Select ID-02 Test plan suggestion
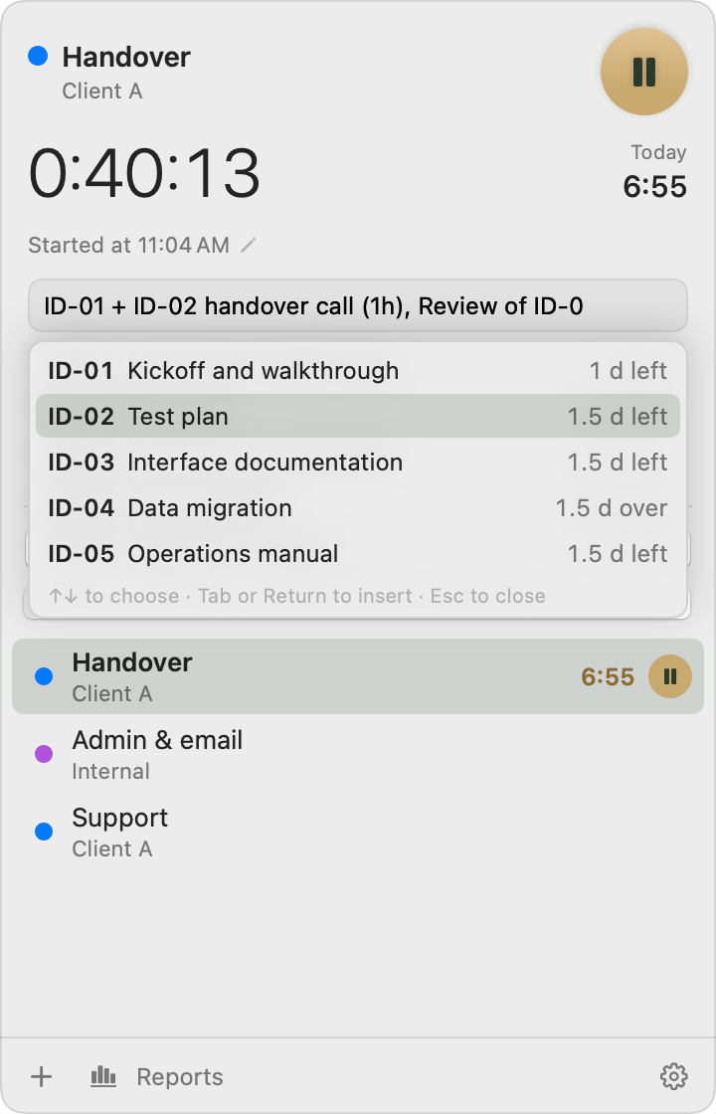716x1114 pixels. pos(358,417)
